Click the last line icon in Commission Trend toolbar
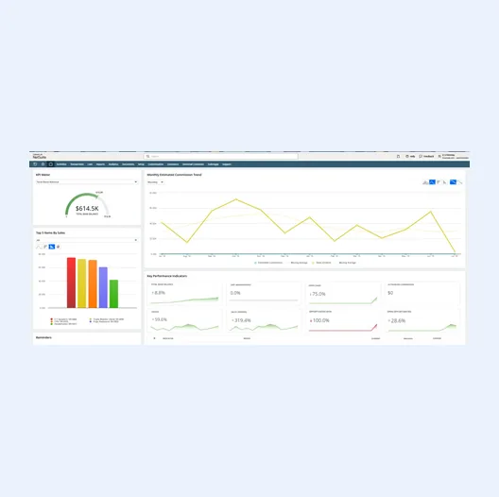Screen dimensions: 499x497 (x=460, y=182)
